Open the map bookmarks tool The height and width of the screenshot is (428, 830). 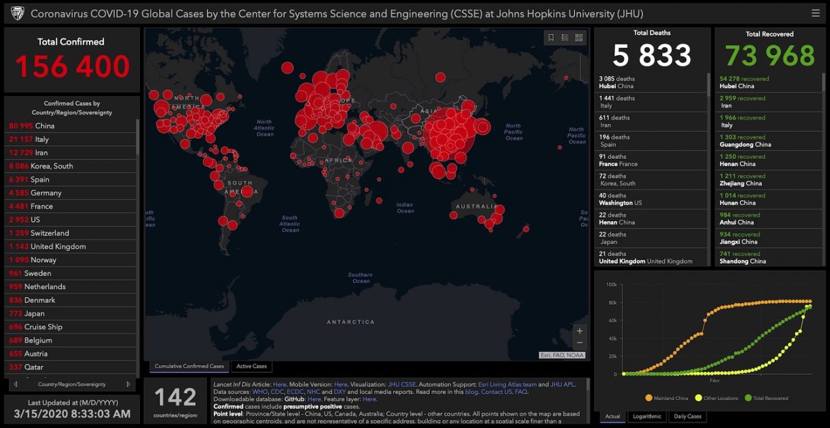tap(551, 38)
